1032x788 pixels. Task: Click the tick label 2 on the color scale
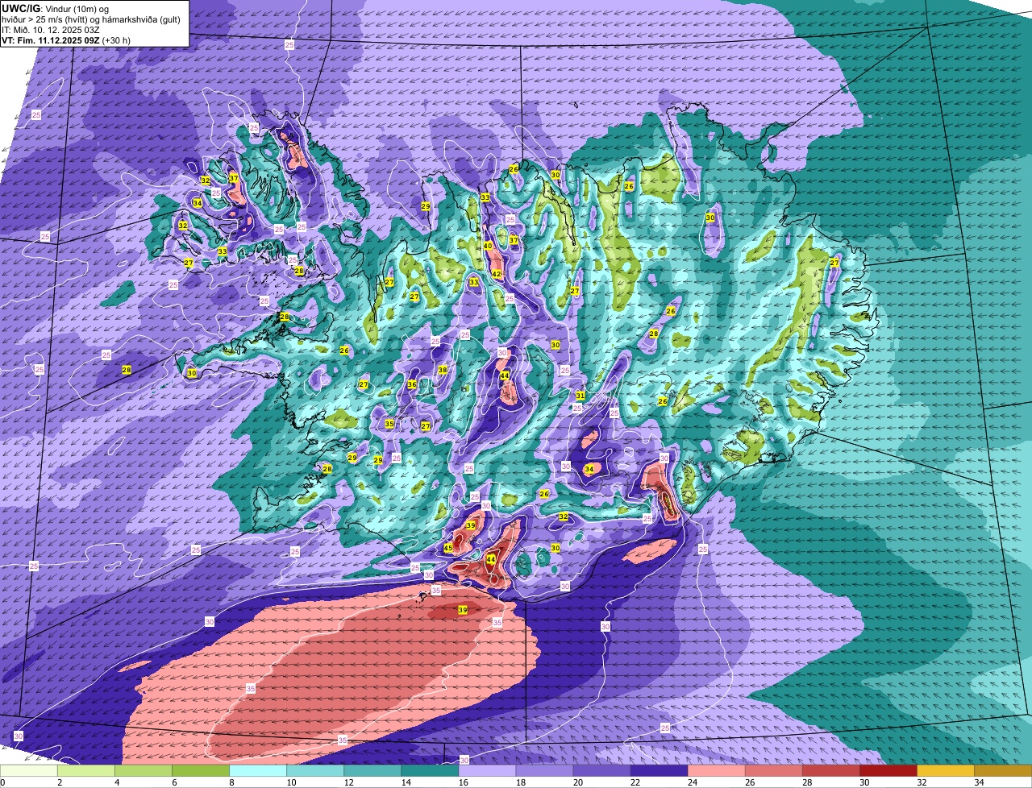tap(60, 782)
